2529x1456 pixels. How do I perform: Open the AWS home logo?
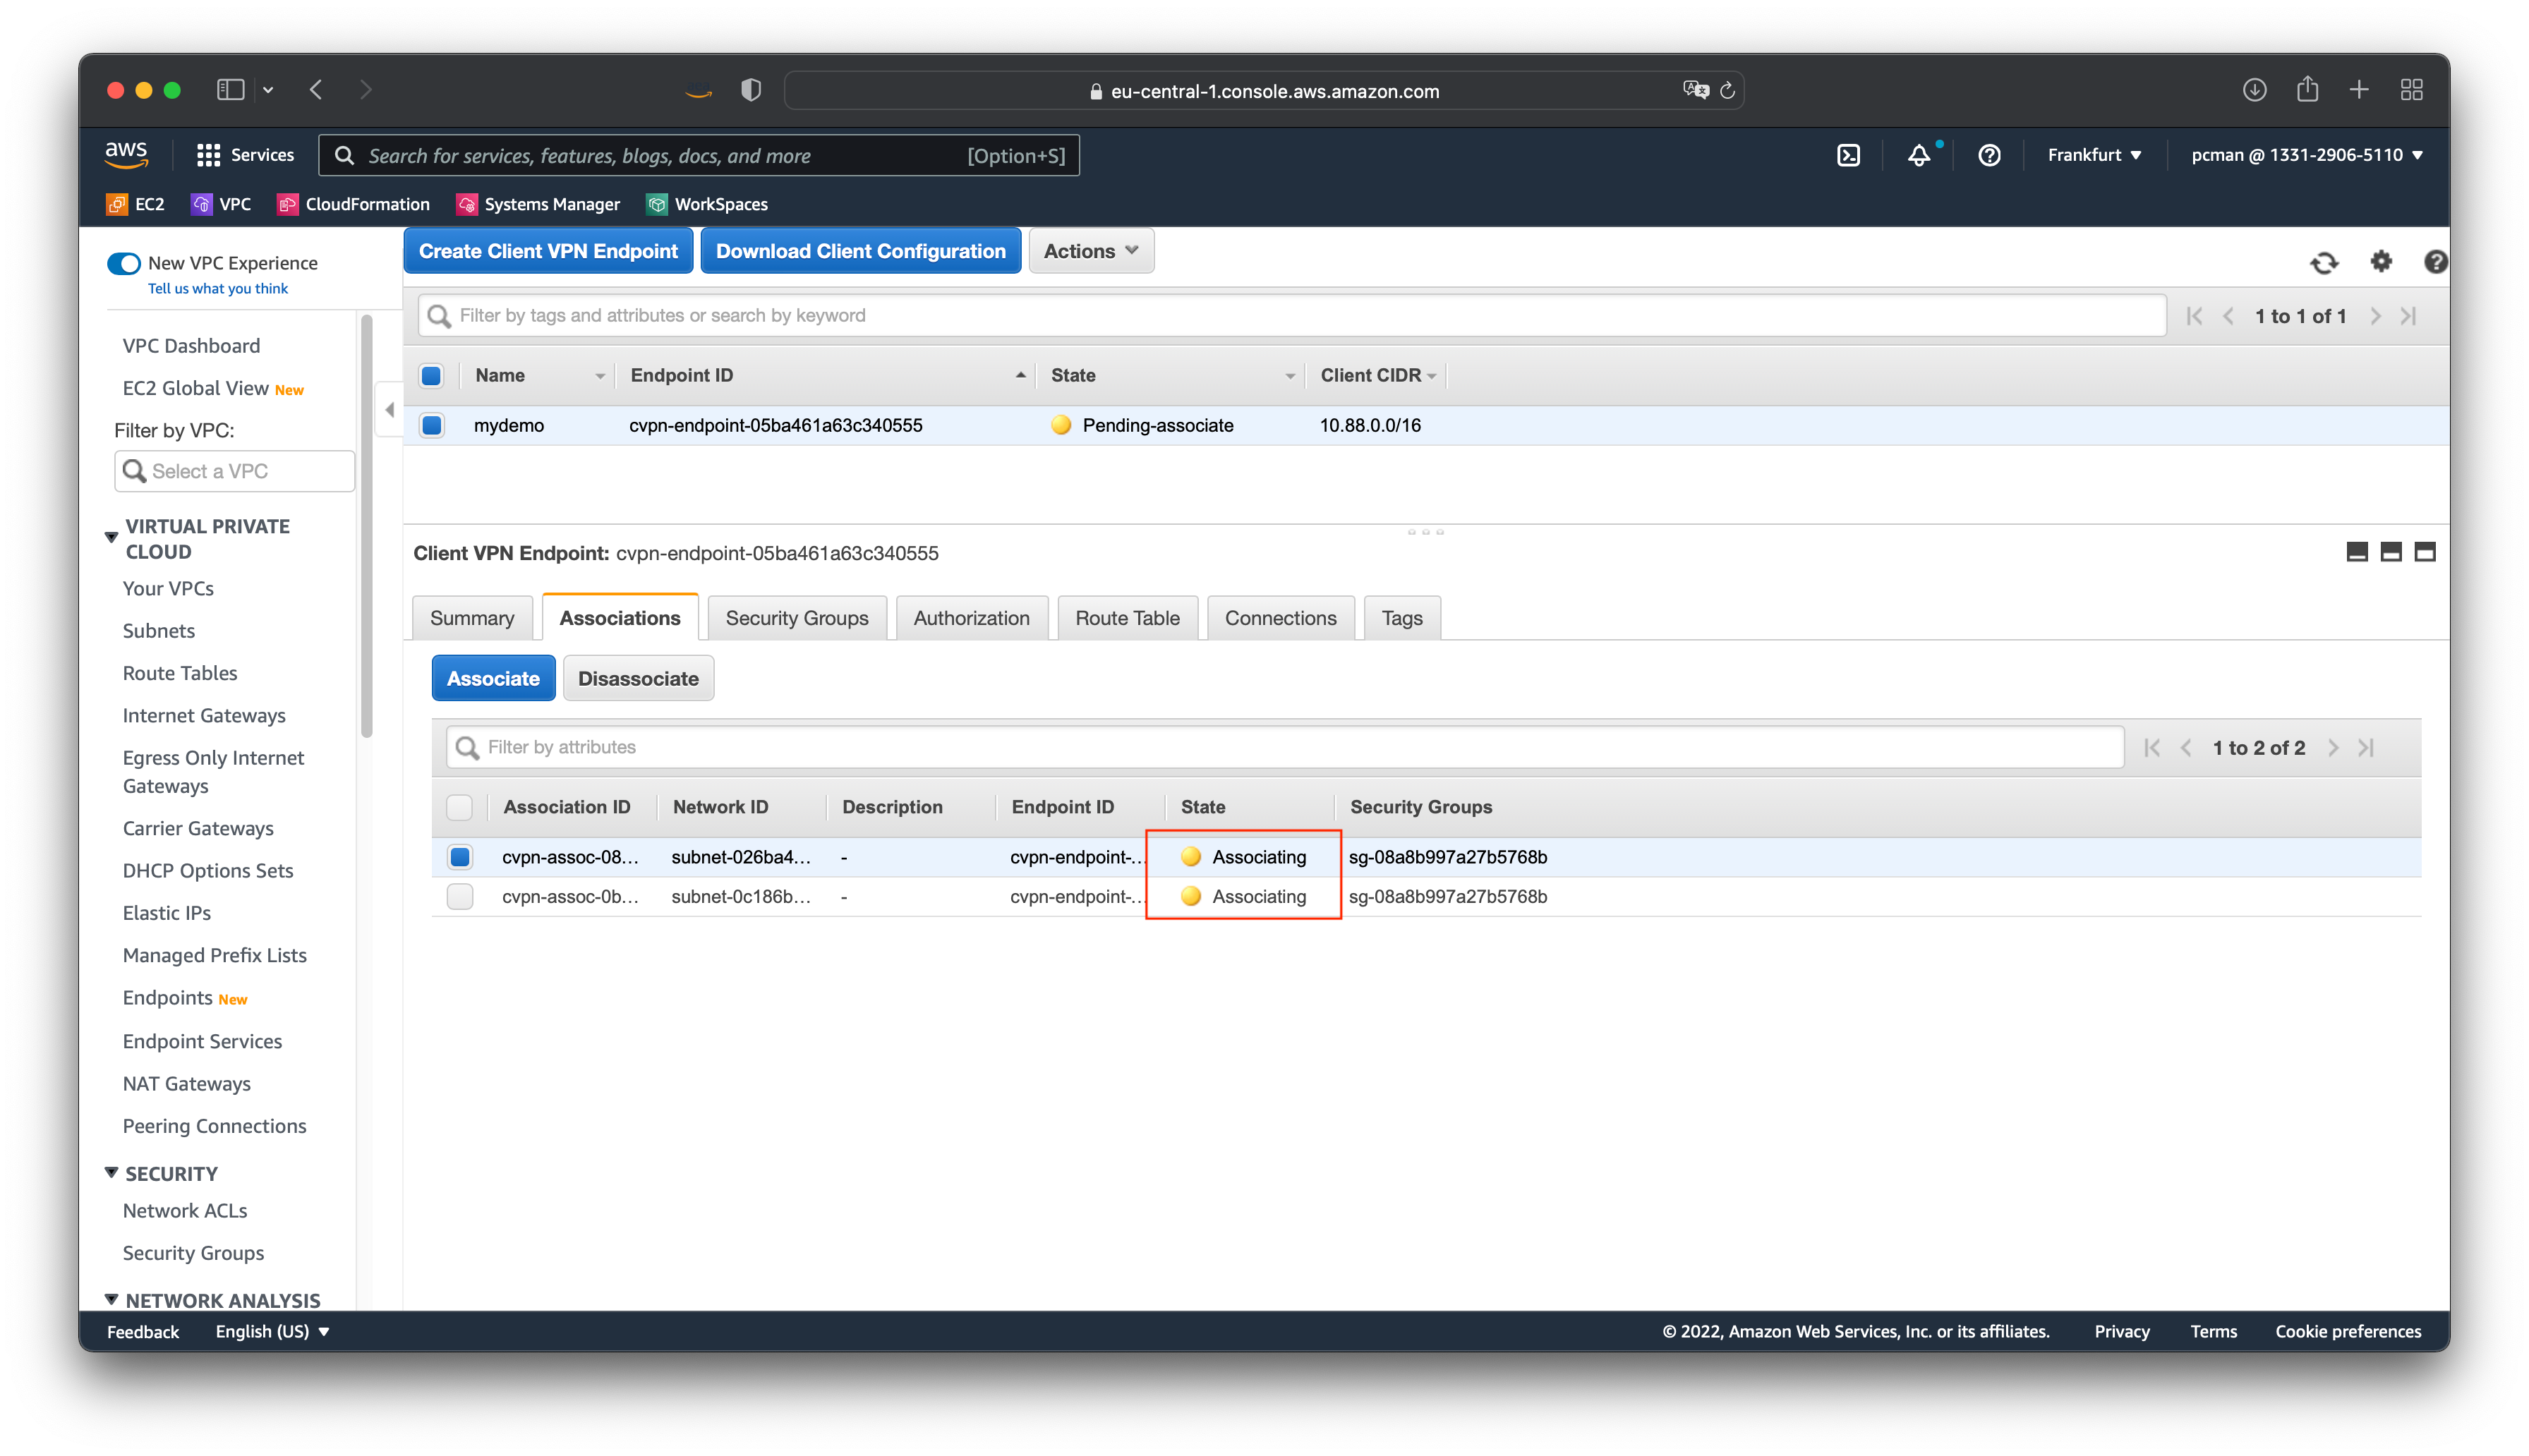point(126,155)
